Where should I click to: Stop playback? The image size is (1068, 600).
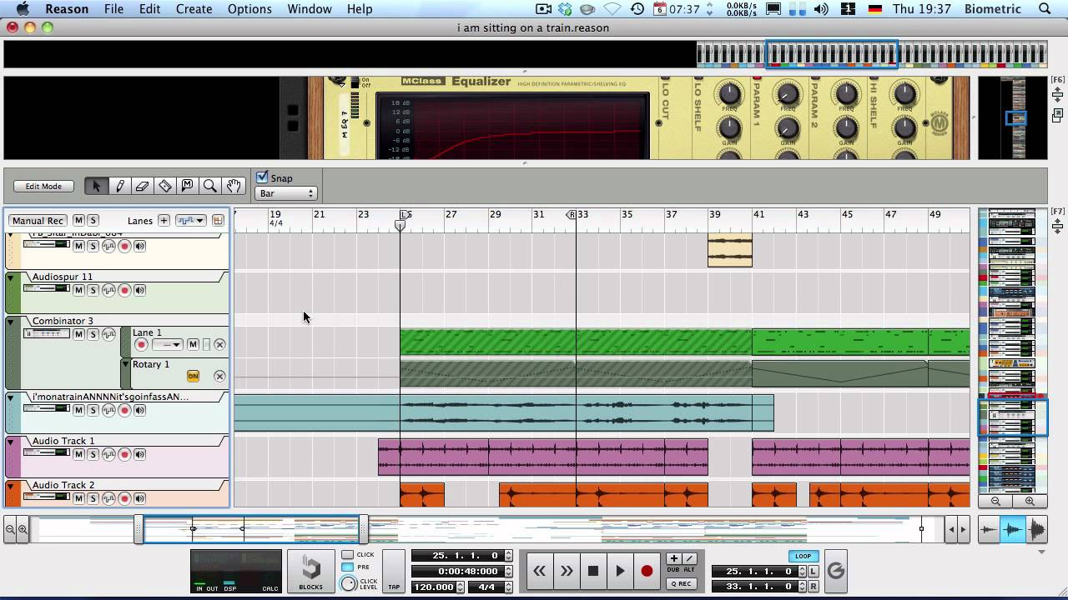coord(593,571)
